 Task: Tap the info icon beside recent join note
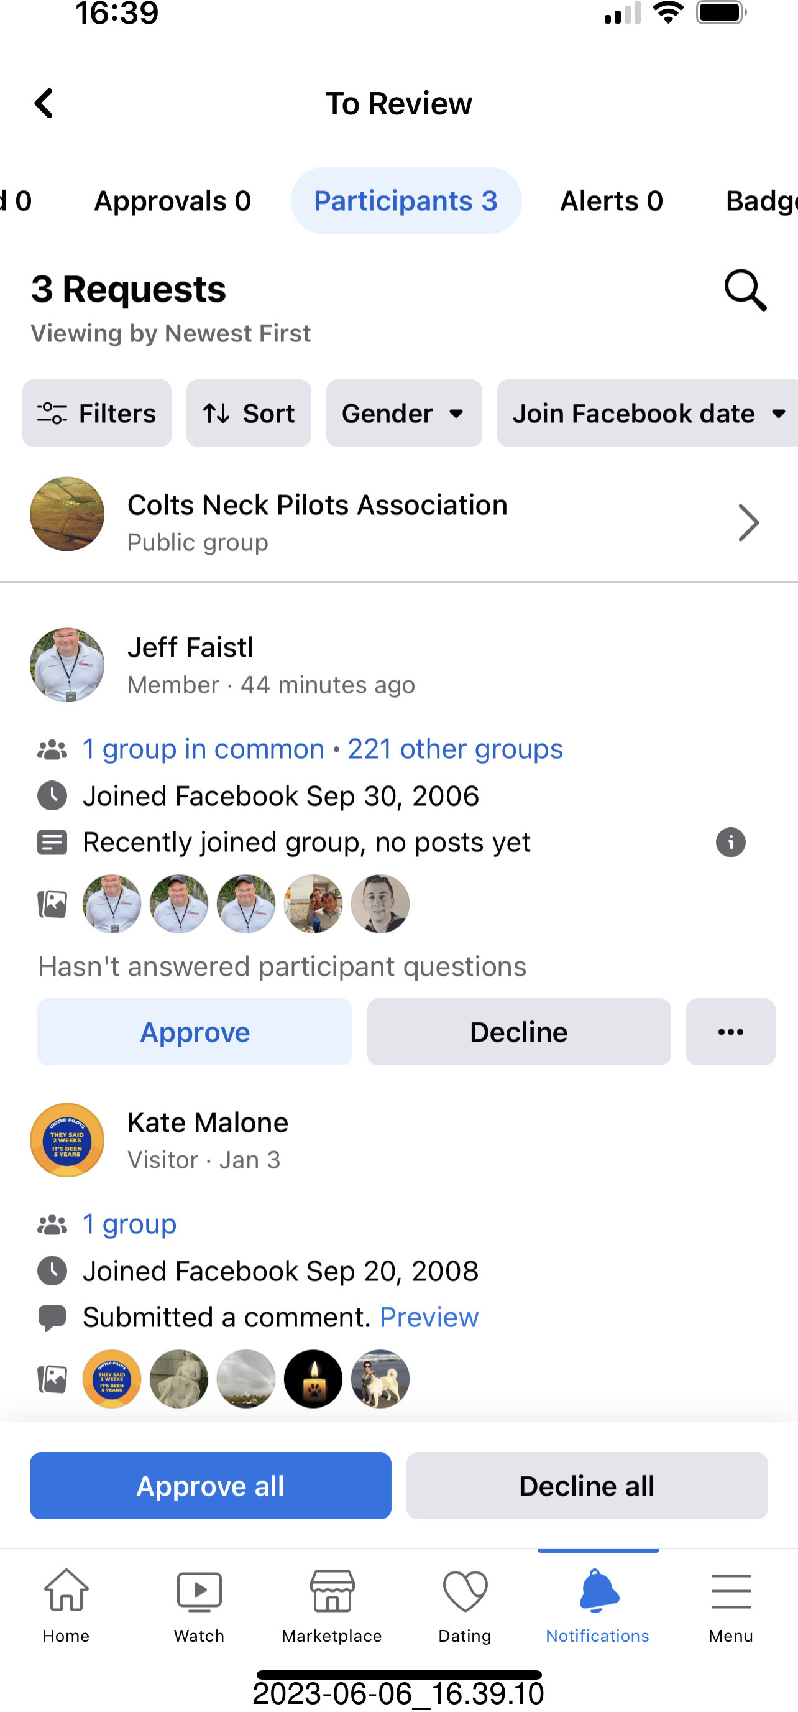click(730, 843)
